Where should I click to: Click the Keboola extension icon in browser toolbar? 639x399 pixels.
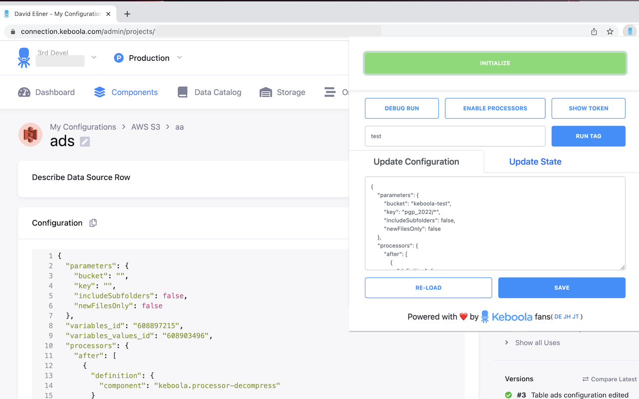point(630,31)
